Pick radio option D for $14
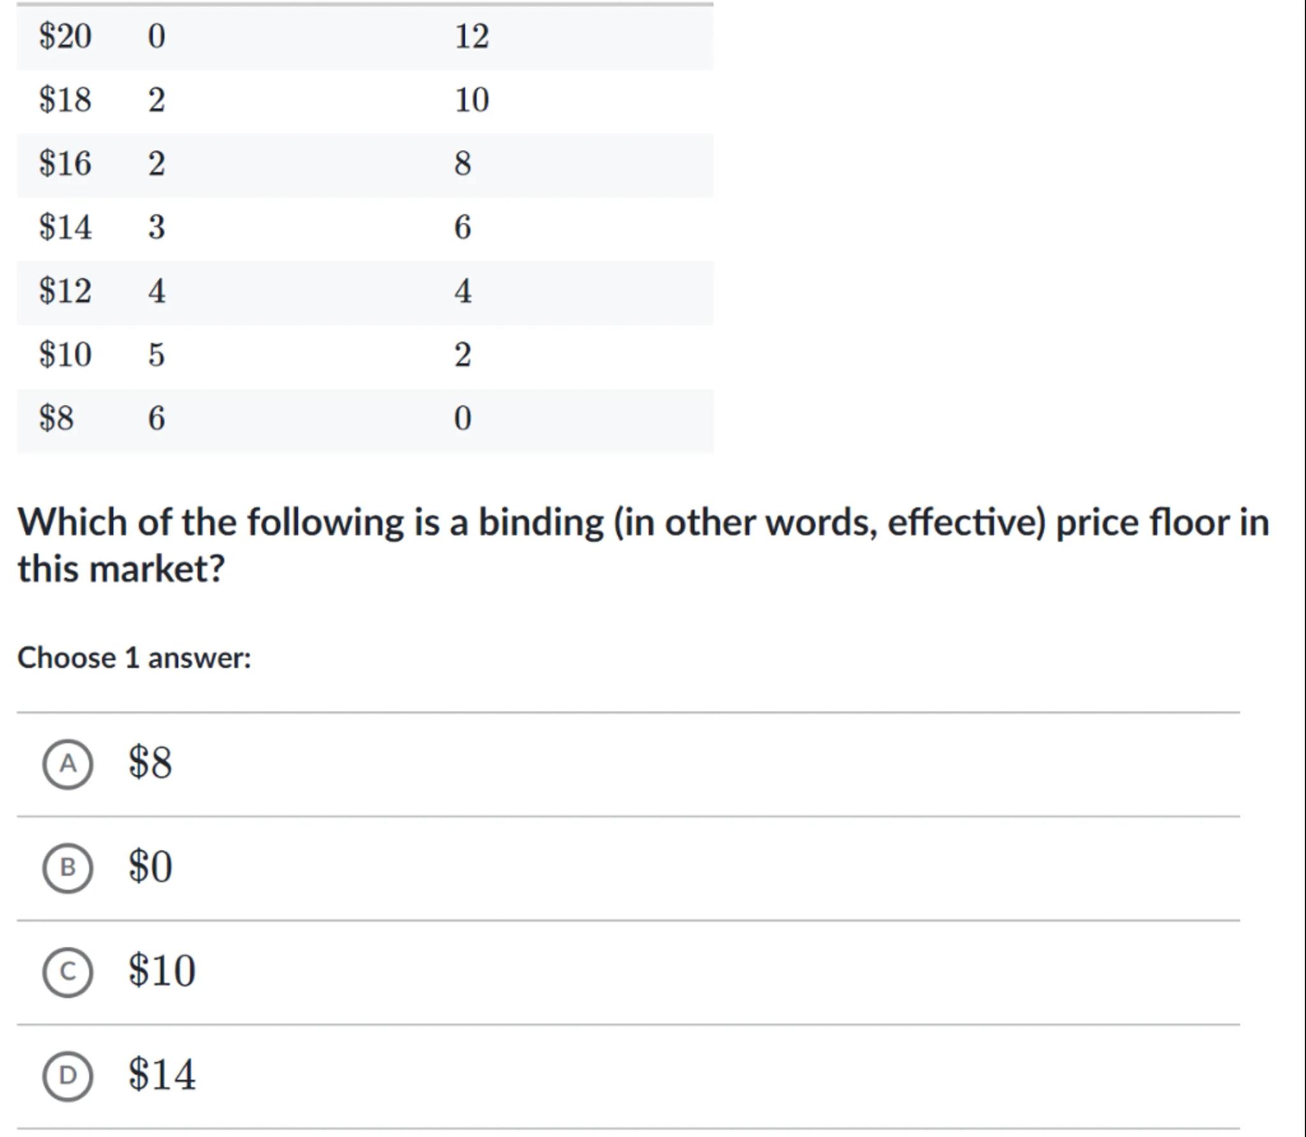 [x=68, y=1076]
